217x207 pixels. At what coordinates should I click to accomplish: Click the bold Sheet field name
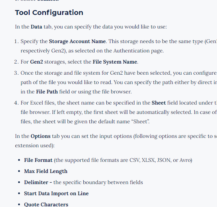pyautogui.click(x=159, y=103)
